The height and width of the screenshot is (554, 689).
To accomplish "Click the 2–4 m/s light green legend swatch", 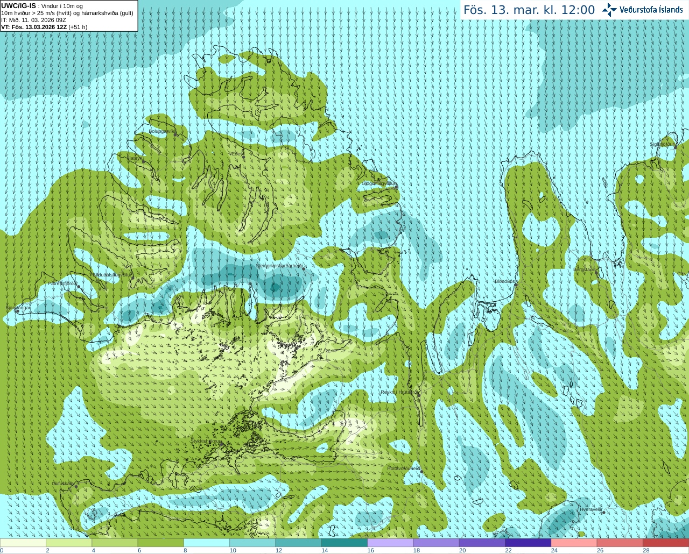I will point(69,543).
